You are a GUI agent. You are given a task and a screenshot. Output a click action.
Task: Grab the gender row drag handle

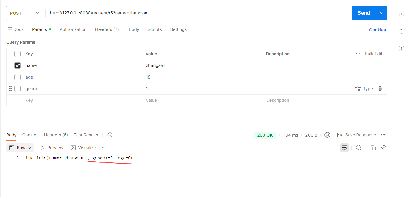pyautogui.click(x=10, y=89)
